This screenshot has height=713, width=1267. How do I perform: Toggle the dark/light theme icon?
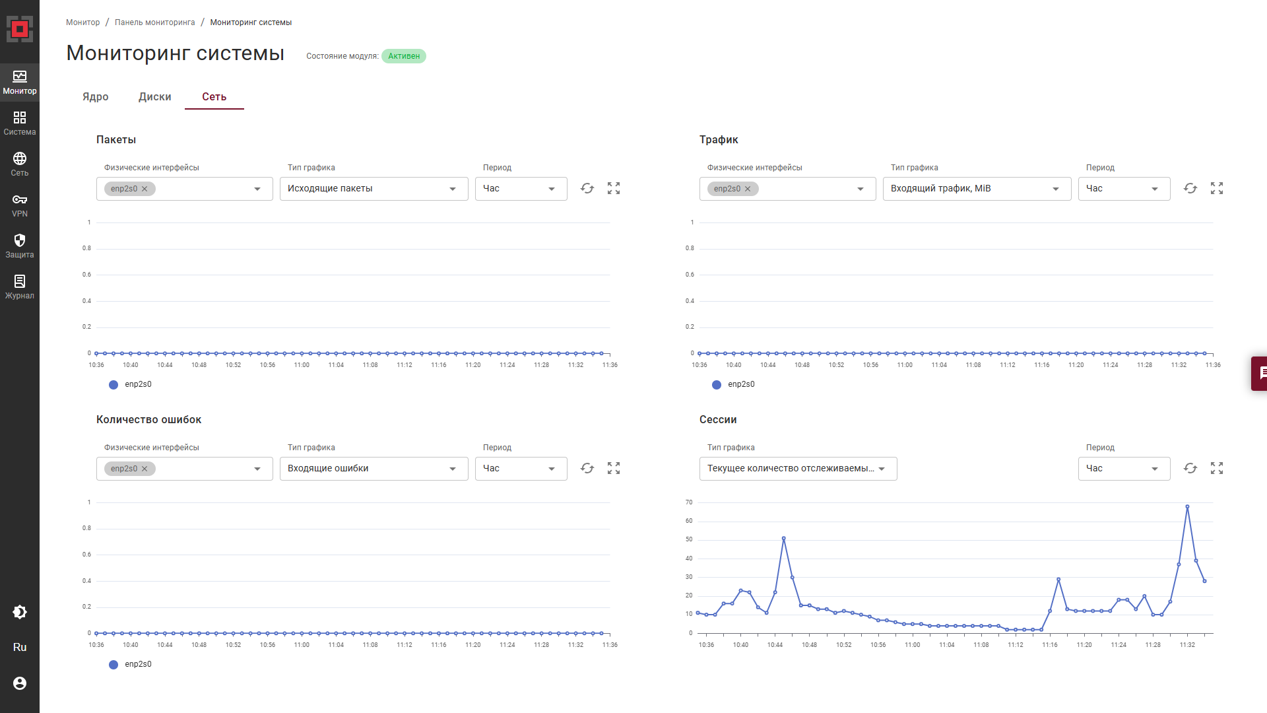(20, 612)
